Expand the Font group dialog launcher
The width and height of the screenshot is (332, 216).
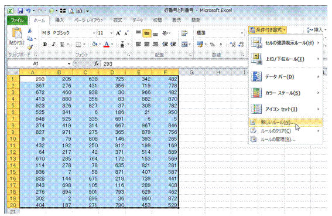click(x=128, y=55)
